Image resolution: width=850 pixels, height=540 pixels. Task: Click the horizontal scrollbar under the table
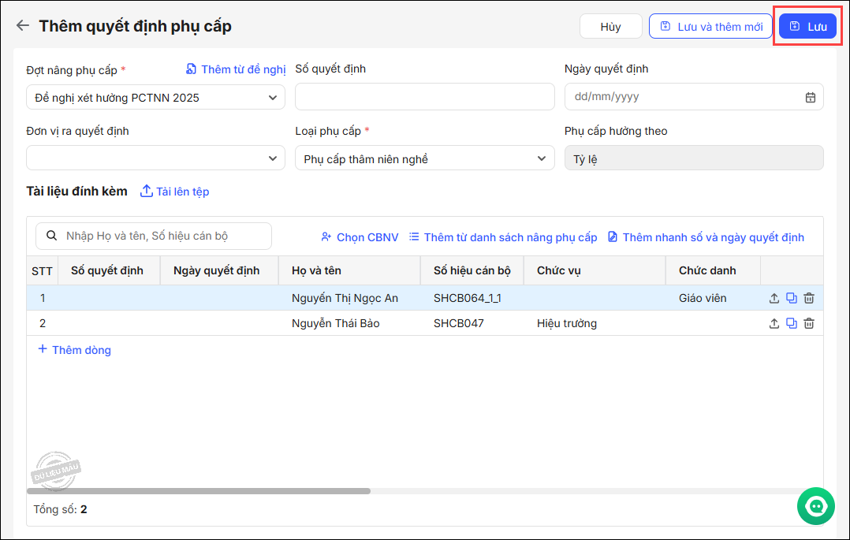199,490
